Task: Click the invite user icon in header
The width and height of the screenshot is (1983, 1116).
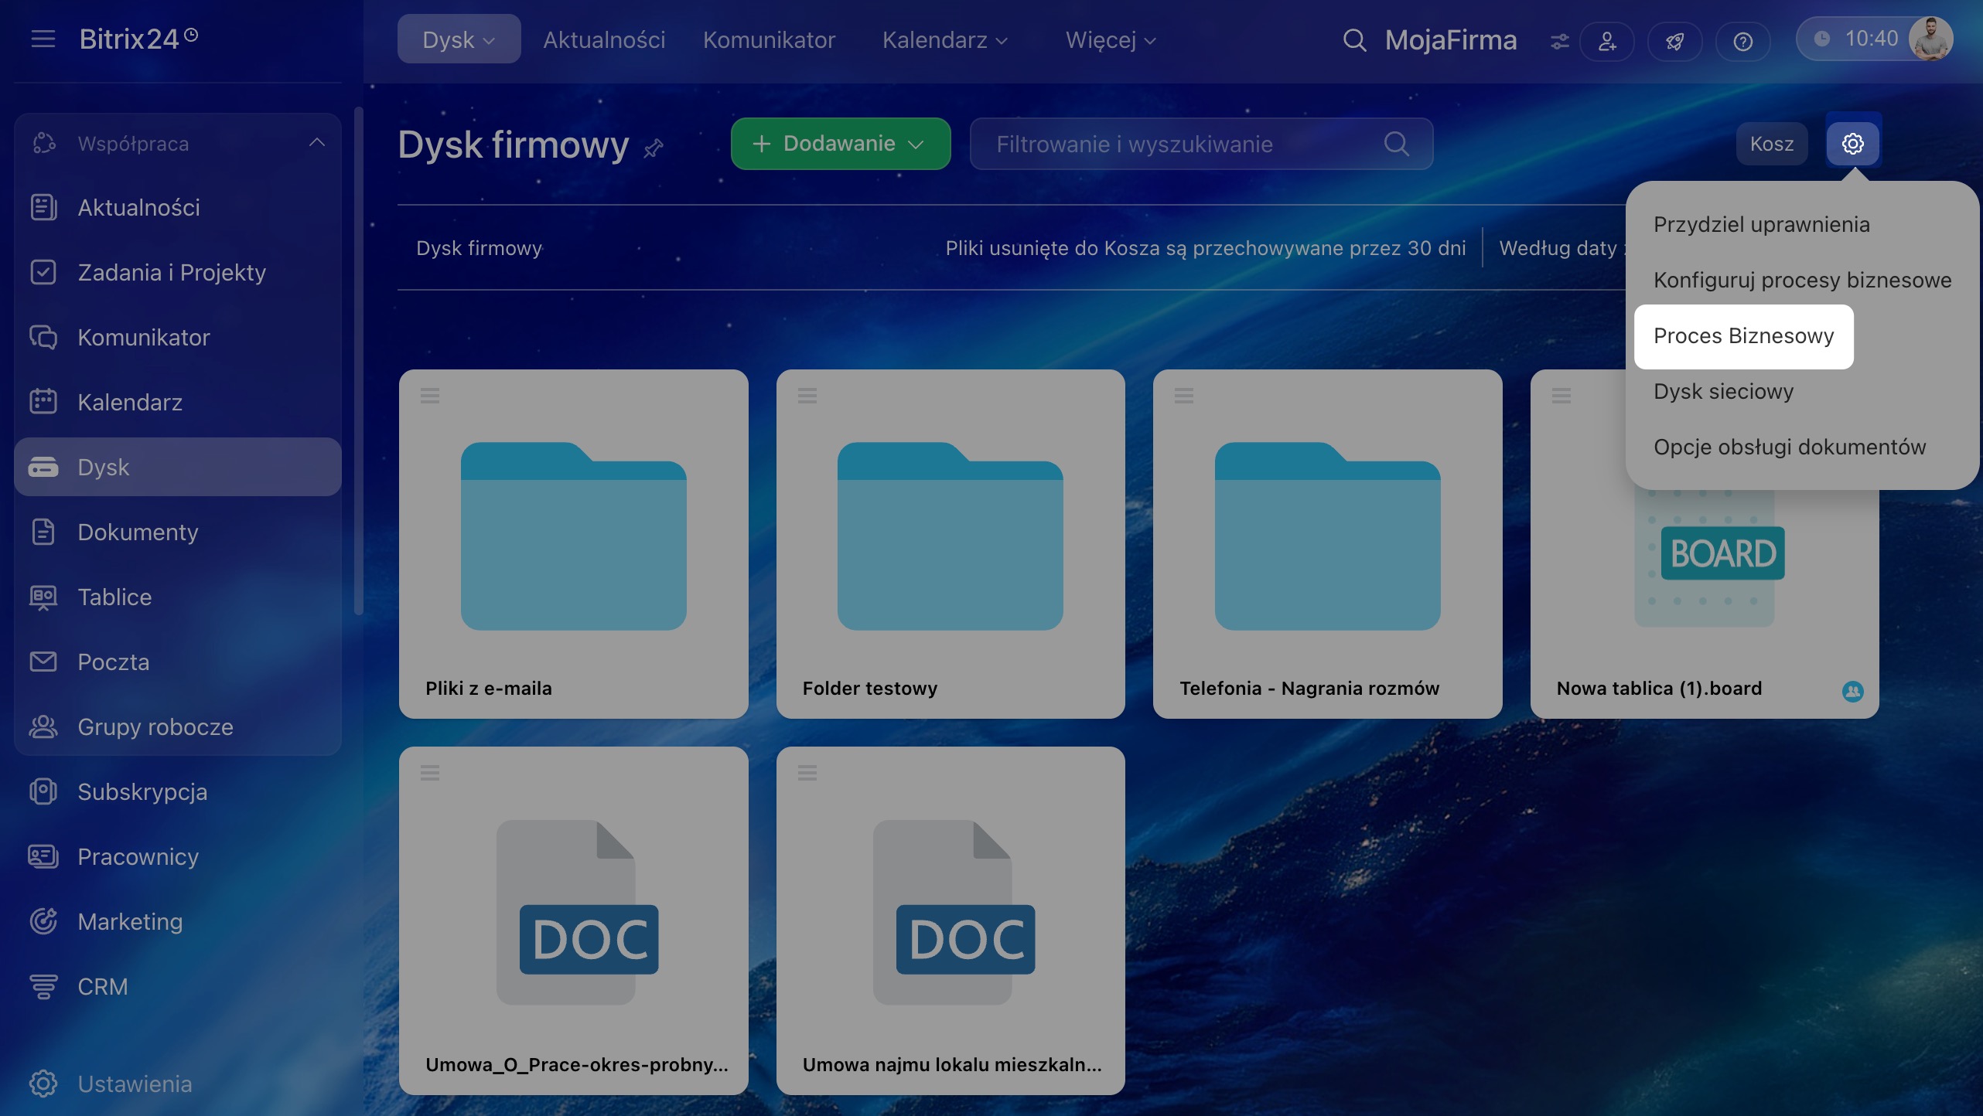Action: pyautogui.click(x=1607, y=41)
